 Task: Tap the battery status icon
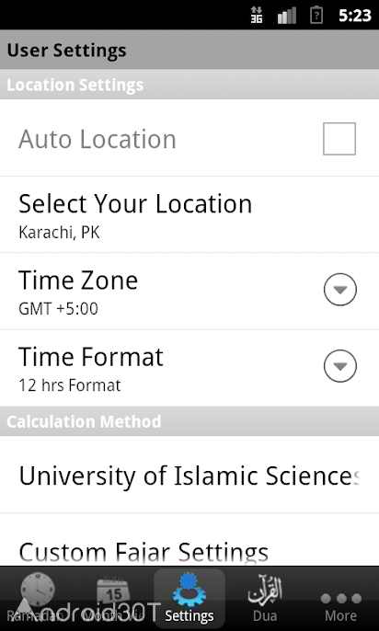coord(316,16)
